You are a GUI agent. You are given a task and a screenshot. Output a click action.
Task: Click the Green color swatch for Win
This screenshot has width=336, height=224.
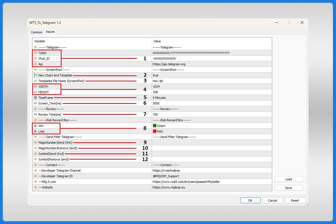[x=155, y=126]
